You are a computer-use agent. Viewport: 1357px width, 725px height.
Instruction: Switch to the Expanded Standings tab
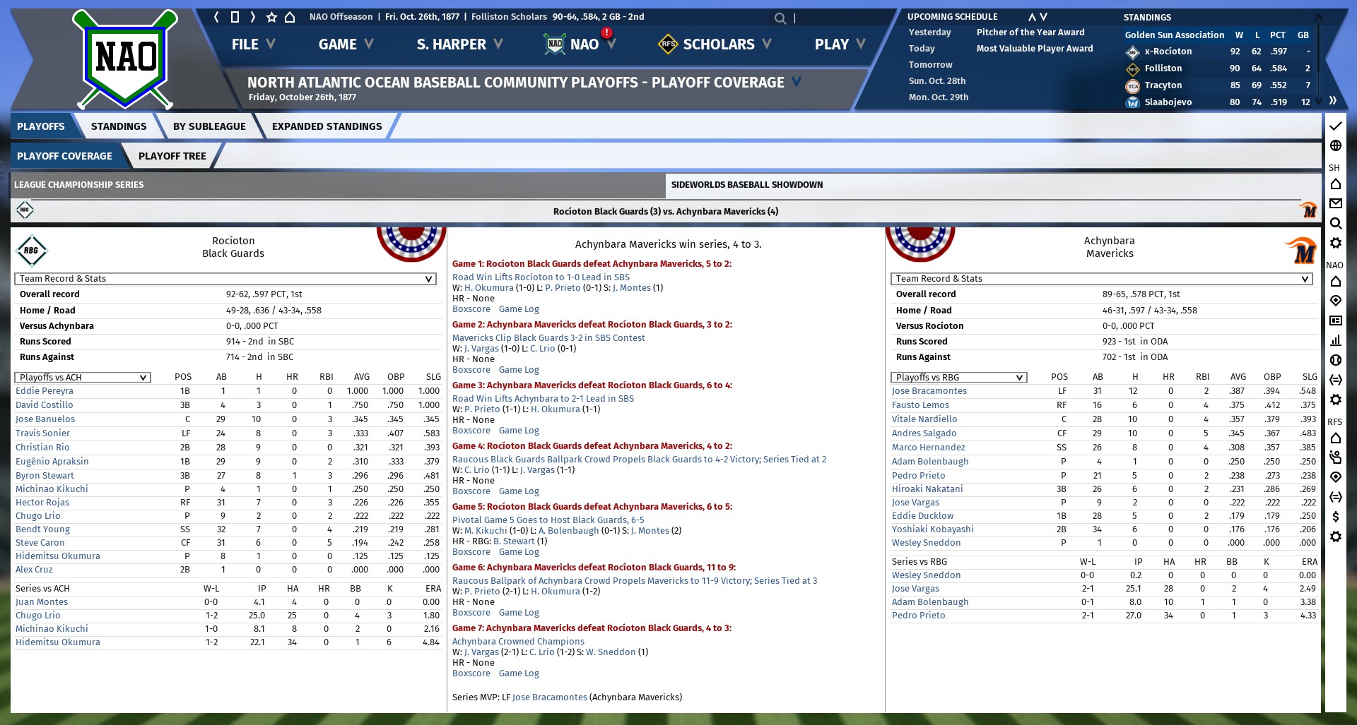[327, 126]
